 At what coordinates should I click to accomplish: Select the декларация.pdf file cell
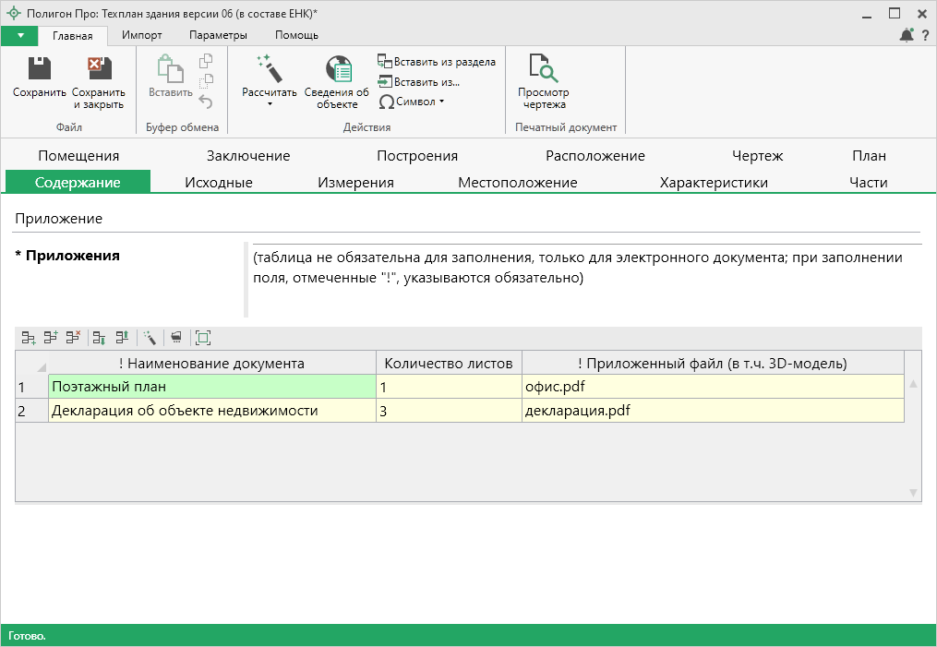click(x=712, y=411)
